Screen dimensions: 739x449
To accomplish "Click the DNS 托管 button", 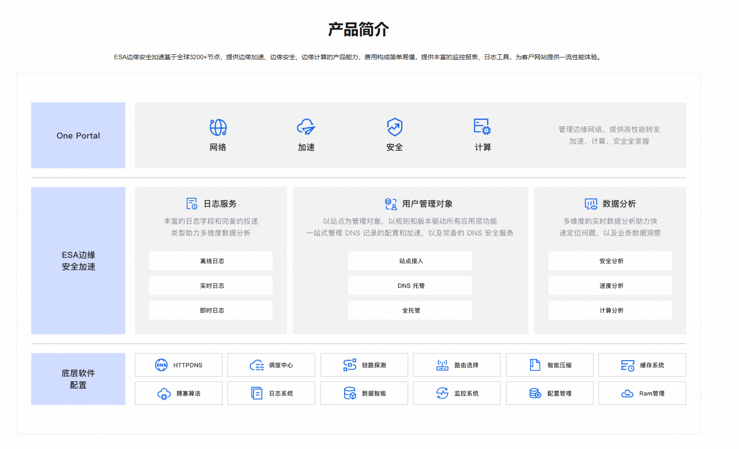I will (x=410, y=285).
